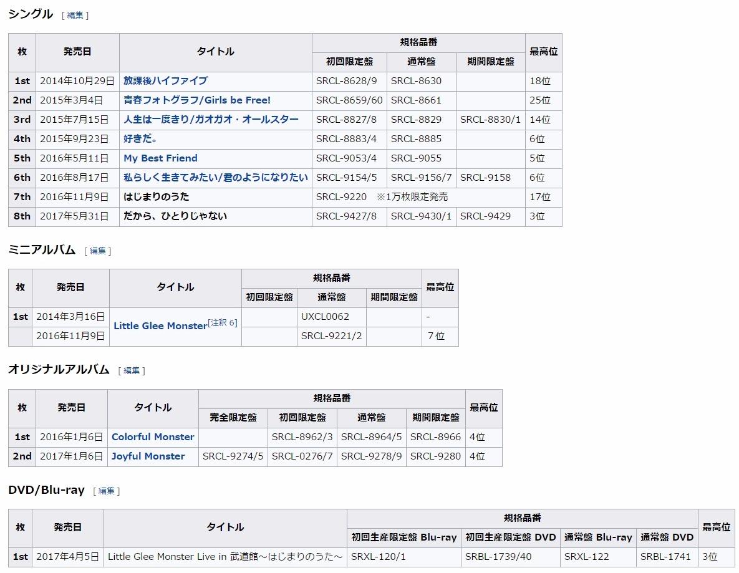
Task: Select the peak rank 17位
Action: 540,196
